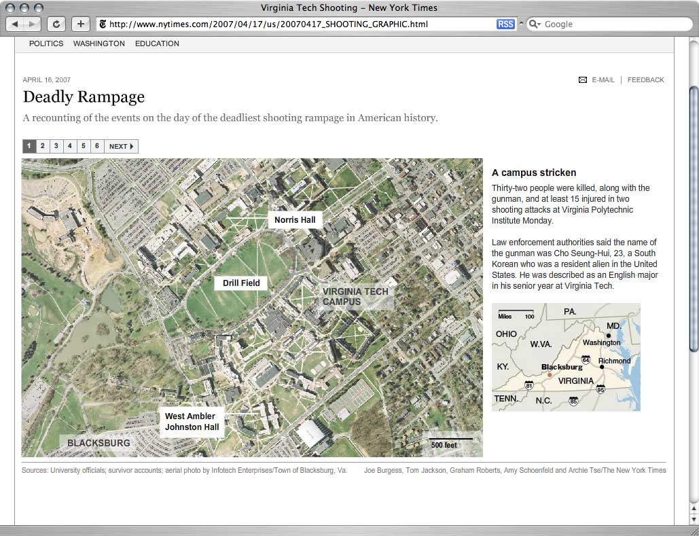
Task: Click the Sources credit line
Action: pyautogui.click(x=185, y=470)
